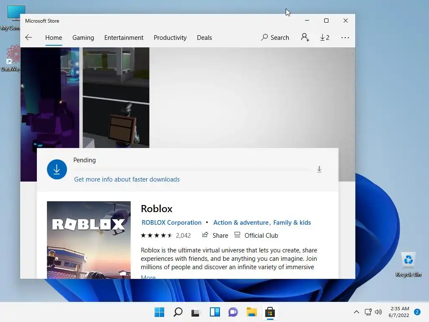
Task: Open the Entertainment tab
Action: coord(124,37)
